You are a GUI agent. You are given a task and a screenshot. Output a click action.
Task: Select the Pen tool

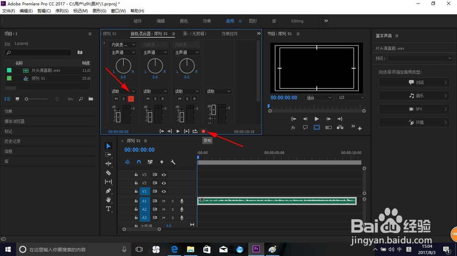pyautogui.click(x=108, y=191)
